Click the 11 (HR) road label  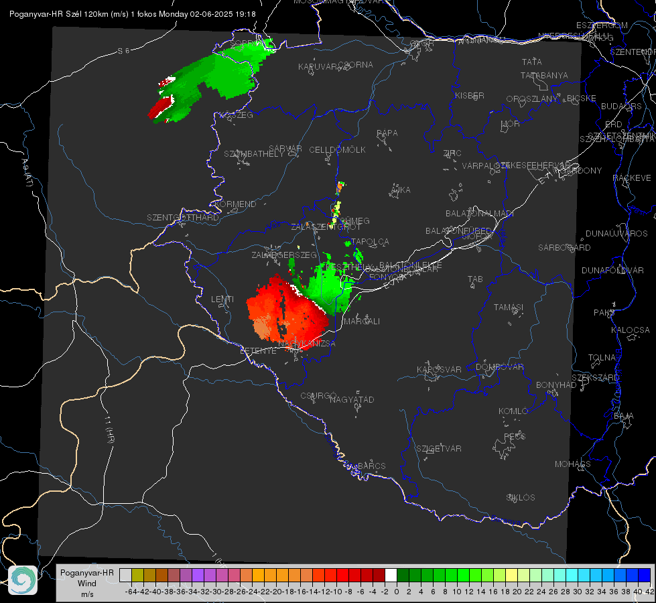pos(109,429)
